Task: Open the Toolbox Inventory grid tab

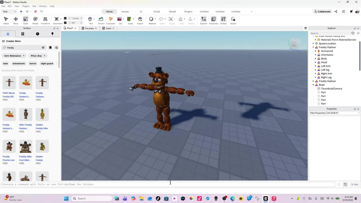Action: (x=23, y=34)
